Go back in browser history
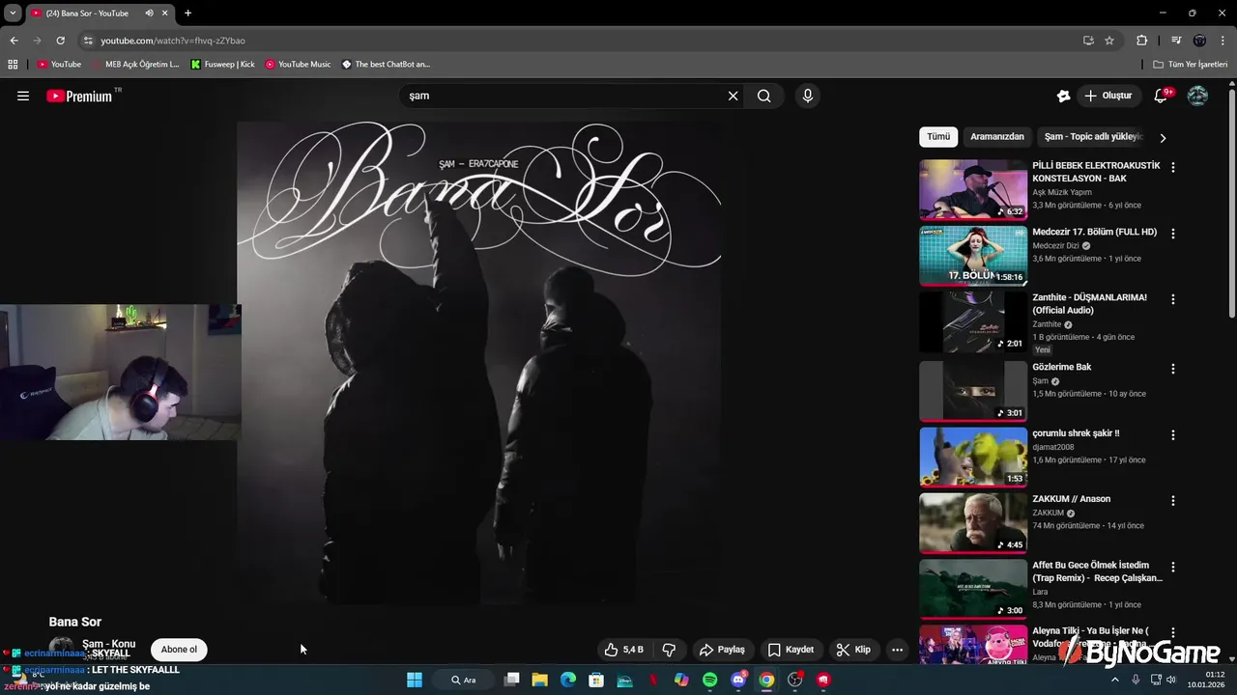1237x695 pixels. pyautogui.click(x=14, y=41)
